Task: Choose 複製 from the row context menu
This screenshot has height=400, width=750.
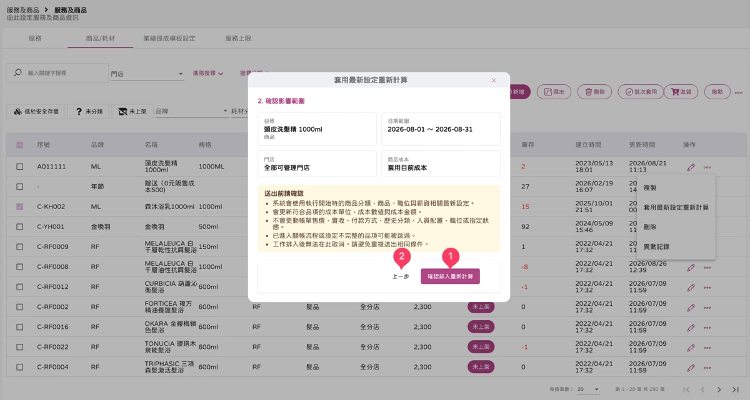Action: point(676,187)
